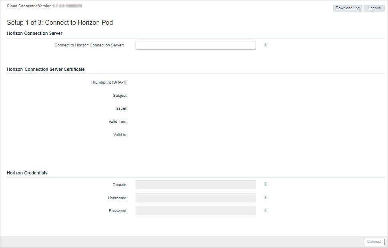Viewport: 388px width, 248px height.
Task: Click the 'Horizon Connection Server Certificate' section heading
Action: 46,69
